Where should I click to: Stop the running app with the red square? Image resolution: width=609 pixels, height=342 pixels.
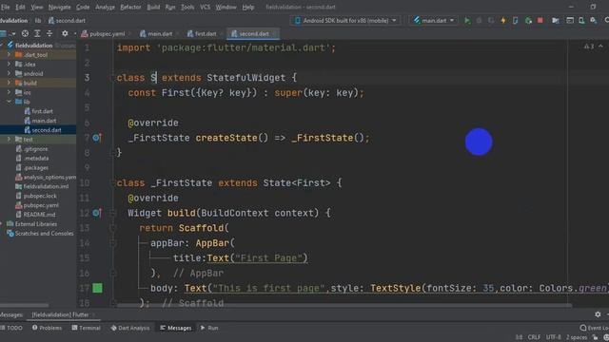pos(540,20)
